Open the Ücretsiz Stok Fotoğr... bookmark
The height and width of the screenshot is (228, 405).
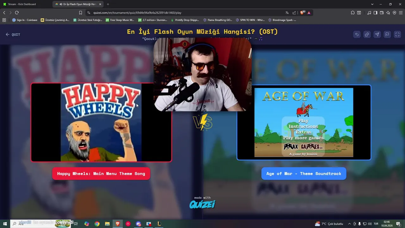[x=88, y=20]
